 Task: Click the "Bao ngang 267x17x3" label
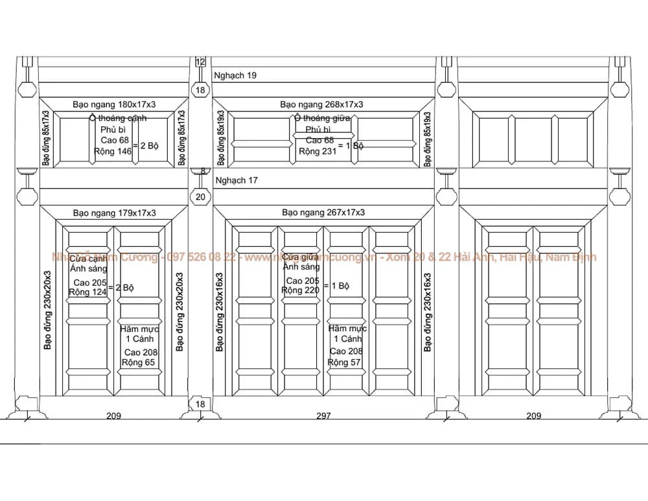click(323, 212)
